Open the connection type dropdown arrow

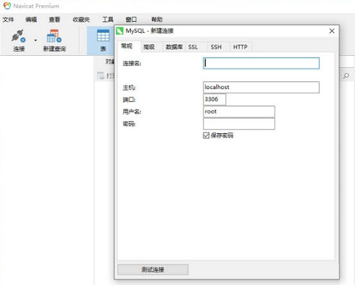[35, 40]
